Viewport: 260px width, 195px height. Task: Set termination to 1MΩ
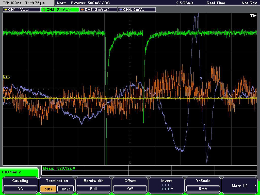click(66, 189)
